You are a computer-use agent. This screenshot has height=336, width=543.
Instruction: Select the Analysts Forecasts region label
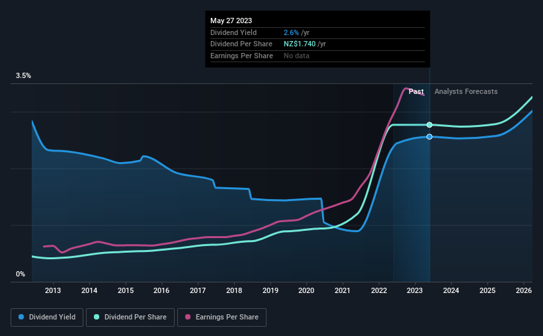pyautogui.click(x=466, y=91)
